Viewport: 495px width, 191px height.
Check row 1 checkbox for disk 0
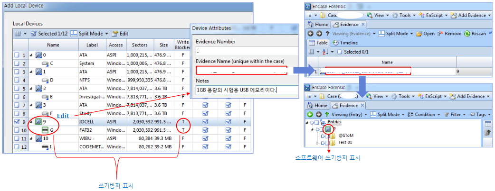pos(17,55)
